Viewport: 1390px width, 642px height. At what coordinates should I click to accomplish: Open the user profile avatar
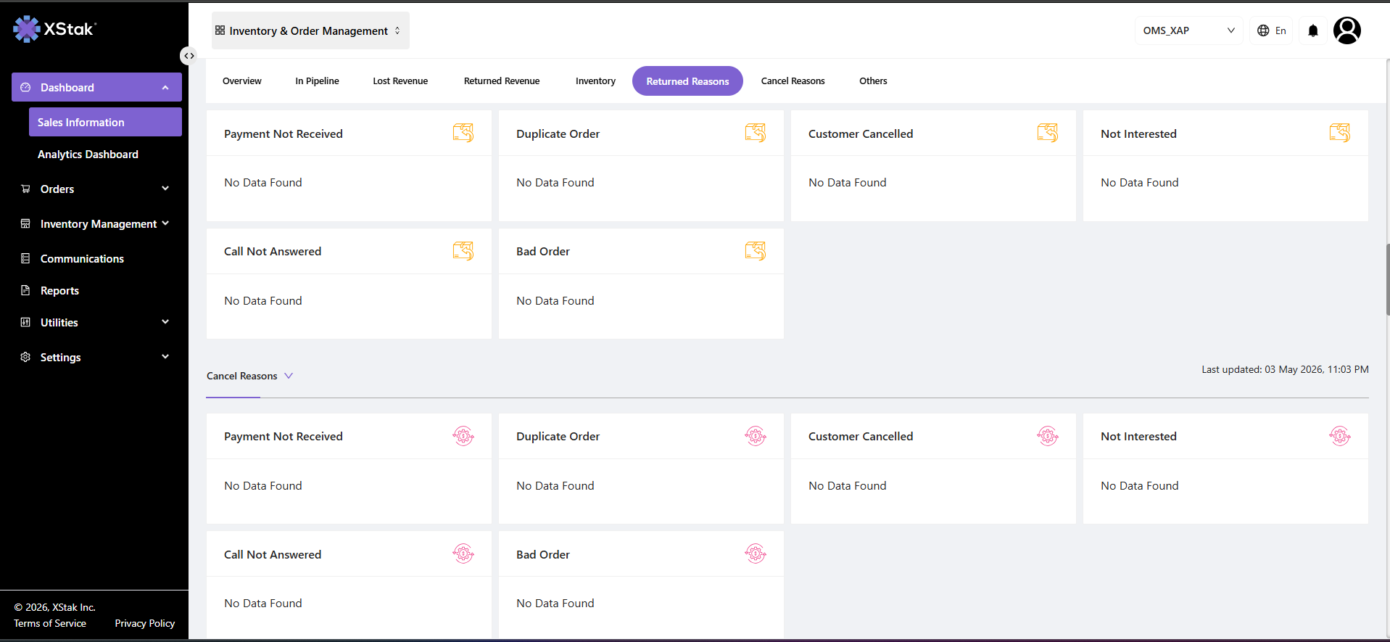[1347, 30]
